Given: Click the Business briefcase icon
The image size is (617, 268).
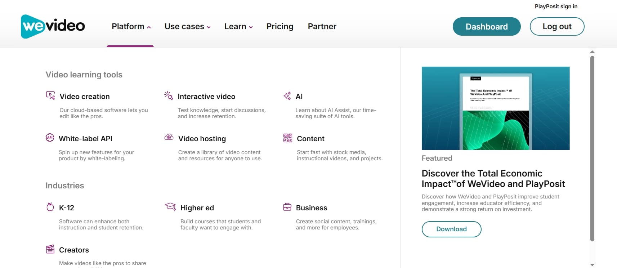Looking at the screenshot, I should (287, 207).
